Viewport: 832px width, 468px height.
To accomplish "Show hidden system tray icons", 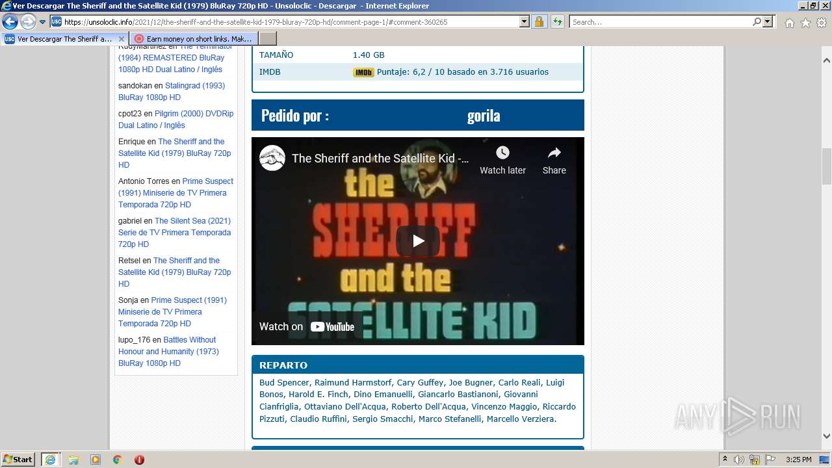I will point(725,460).
